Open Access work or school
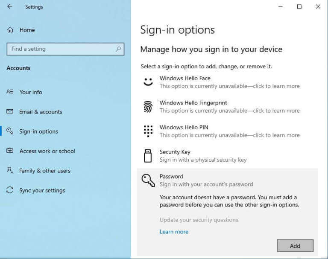The height and width of the screenshot is (259, 328). tap(47, 151)
